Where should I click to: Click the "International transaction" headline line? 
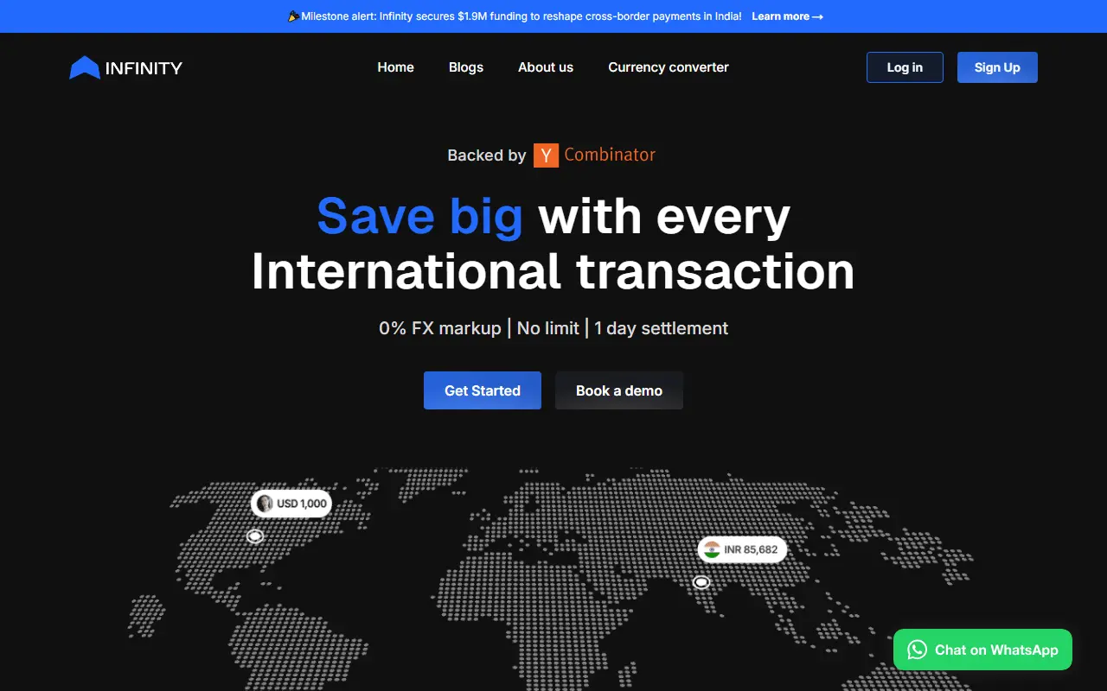(x=553, y=271)
